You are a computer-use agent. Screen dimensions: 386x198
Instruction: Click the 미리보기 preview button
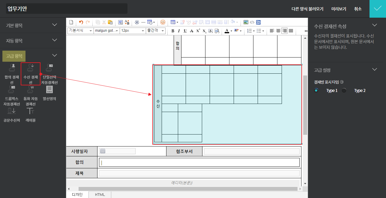339,9
